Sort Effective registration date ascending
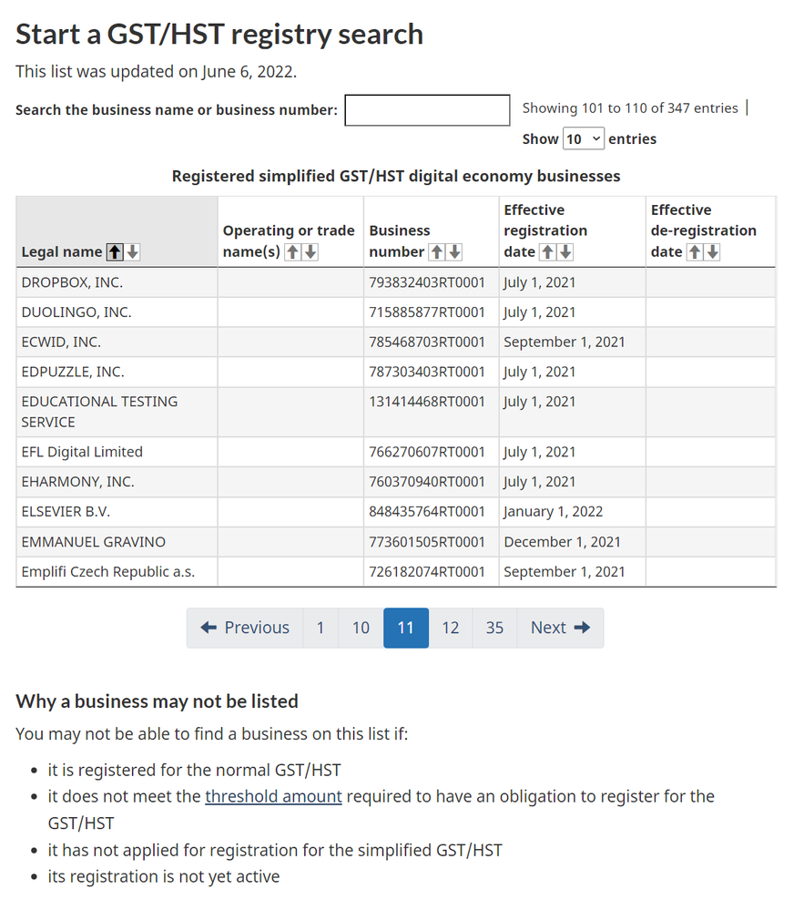804x910 pixels. (547, 251)
